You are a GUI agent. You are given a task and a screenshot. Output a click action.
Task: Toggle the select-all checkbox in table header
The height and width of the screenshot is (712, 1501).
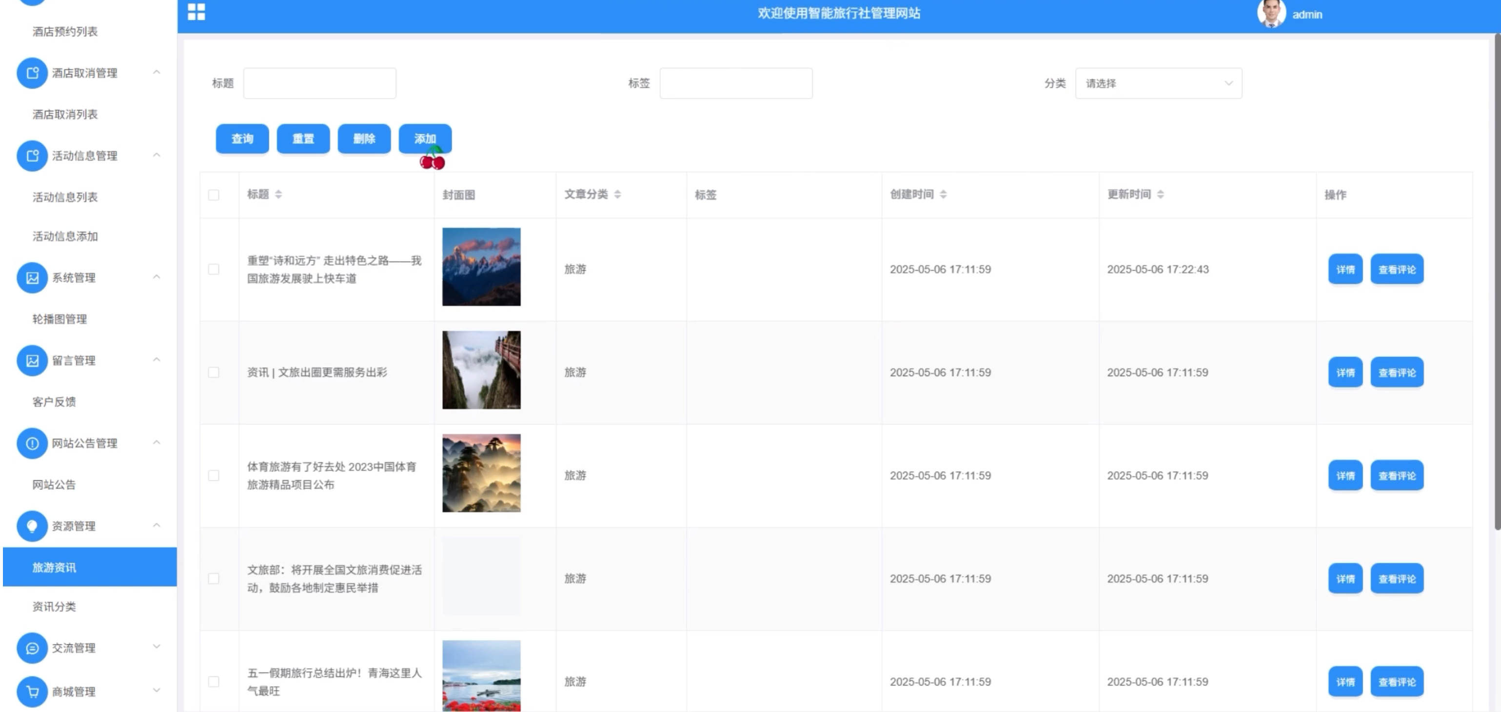[214, 195]
